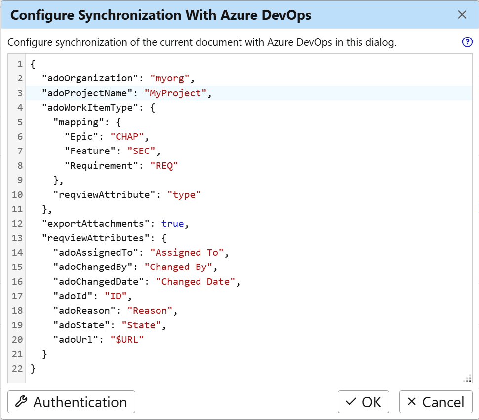Click the Requirement mapping value REQ
Viewport: 479px width, 420px height.
click(x=164, y=165)
